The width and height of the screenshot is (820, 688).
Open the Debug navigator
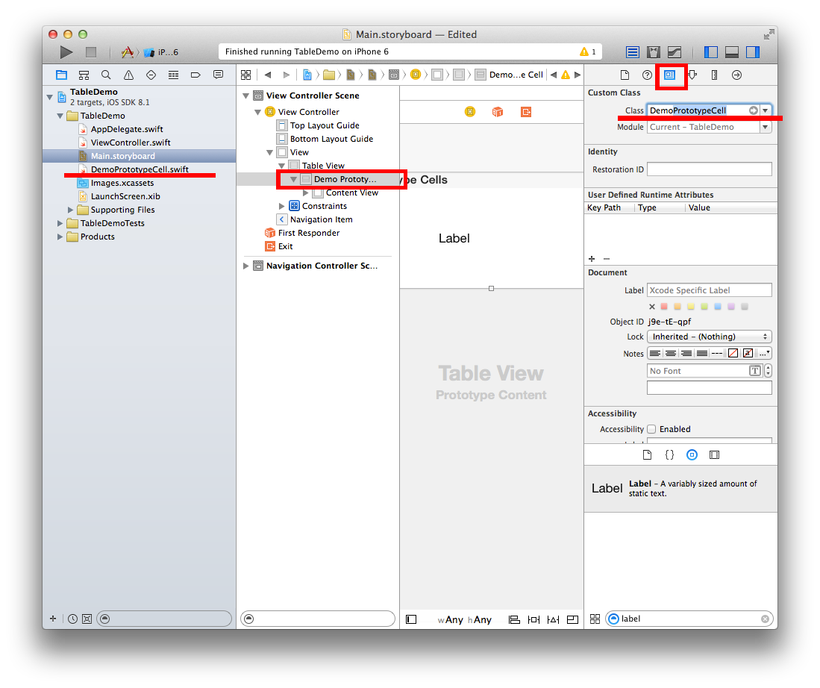tap(174, 75)
